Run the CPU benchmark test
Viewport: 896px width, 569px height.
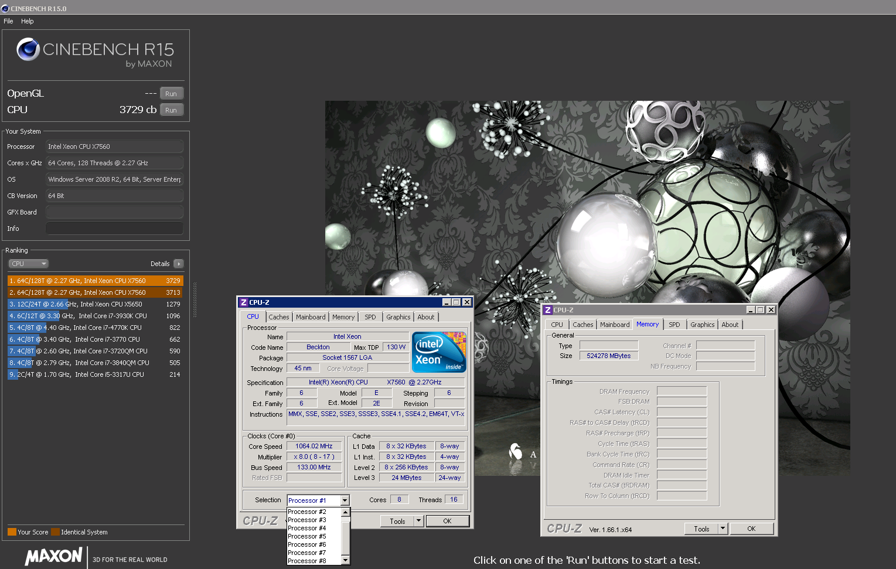(x=172, y=110)
